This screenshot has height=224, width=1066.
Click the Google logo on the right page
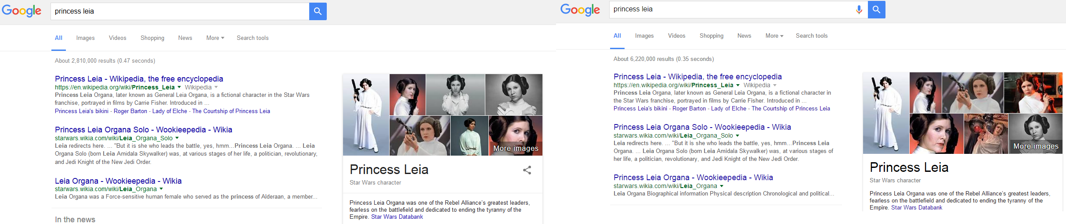pyautogui.click(x=580, y=9)
